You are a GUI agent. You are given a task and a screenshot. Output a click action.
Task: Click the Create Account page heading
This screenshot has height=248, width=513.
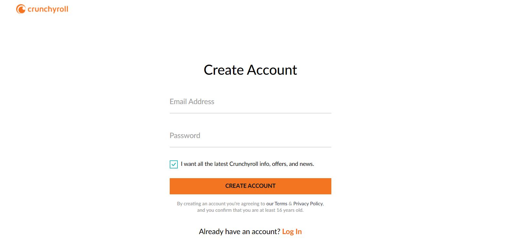coord(251,70)
